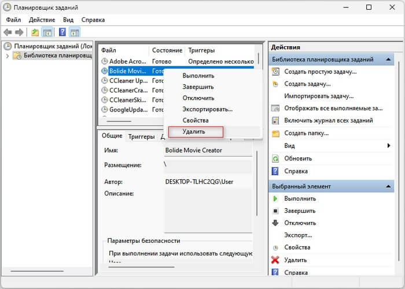Click the red X Delete icon (Удалить) in the actions pane
This screenshot has height=289, width=405.
click(275, 260)
